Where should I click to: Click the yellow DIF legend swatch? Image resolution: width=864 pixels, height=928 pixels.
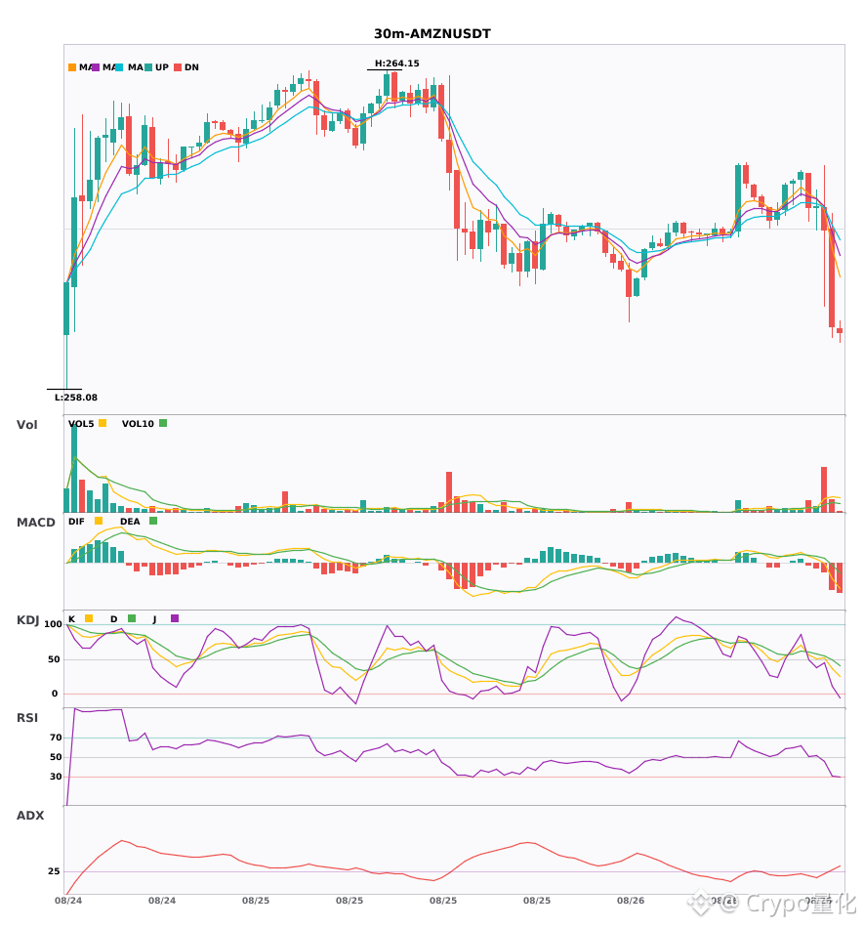(x=99, y=521)
